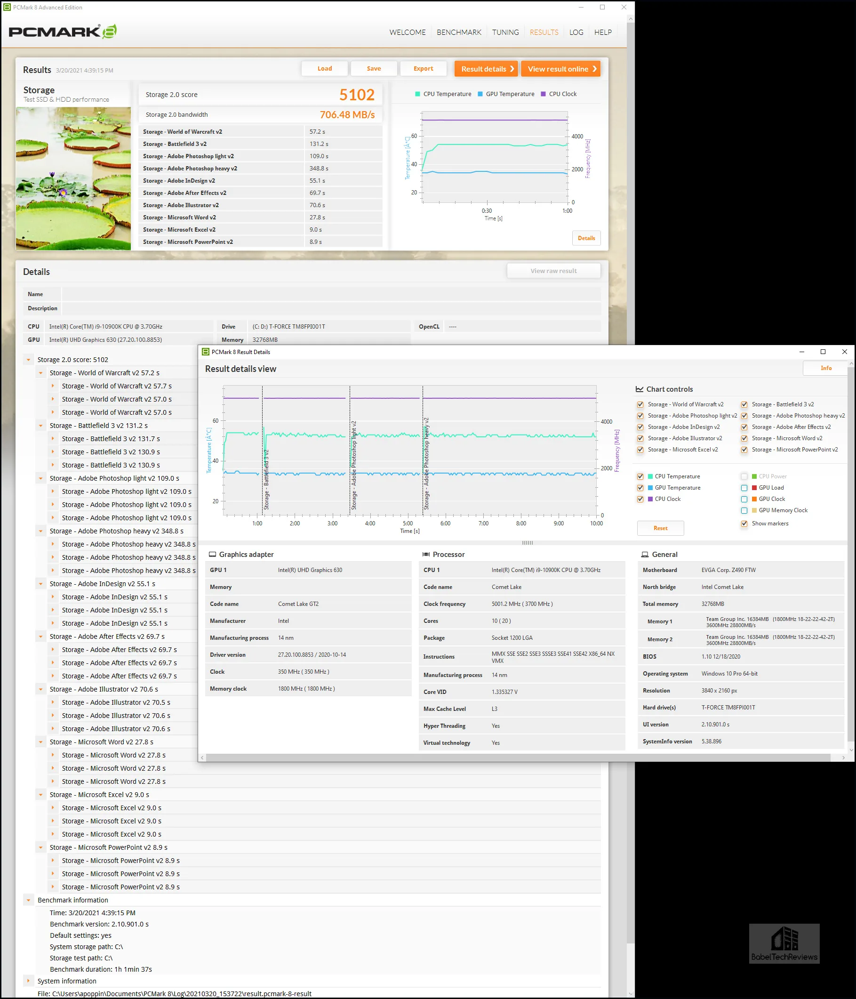Viewport: 856px width, 999px height.
Task: Click the water lily storage test image
Action: (x=73, y=178)
